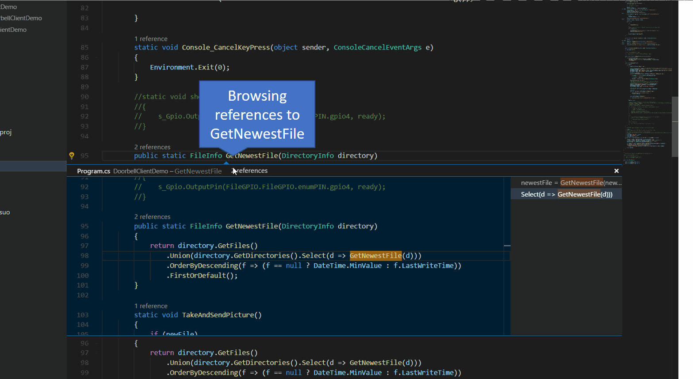This screenshot has height=379, width=693.
Task: Select "bellClientDemo" in the left sidebar
Action: (x=21, y=18)
